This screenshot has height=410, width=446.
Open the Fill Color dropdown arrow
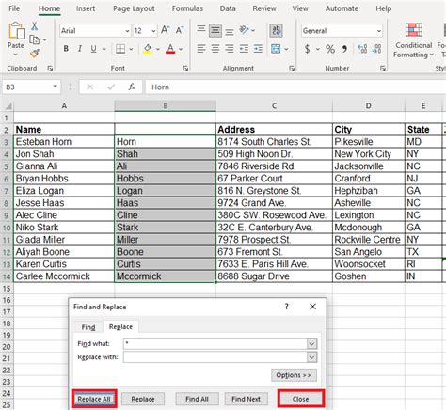[x=157, y=49]
